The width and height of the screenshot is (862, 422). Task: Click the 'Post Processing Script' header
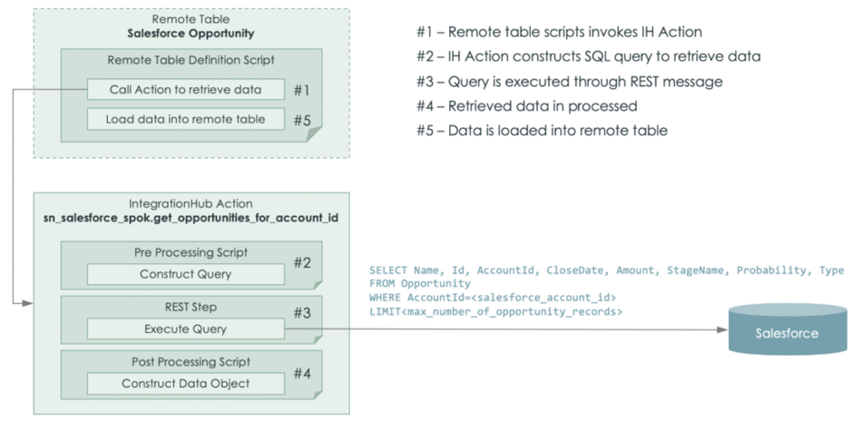pyautogui.click(x=191, y=361)
